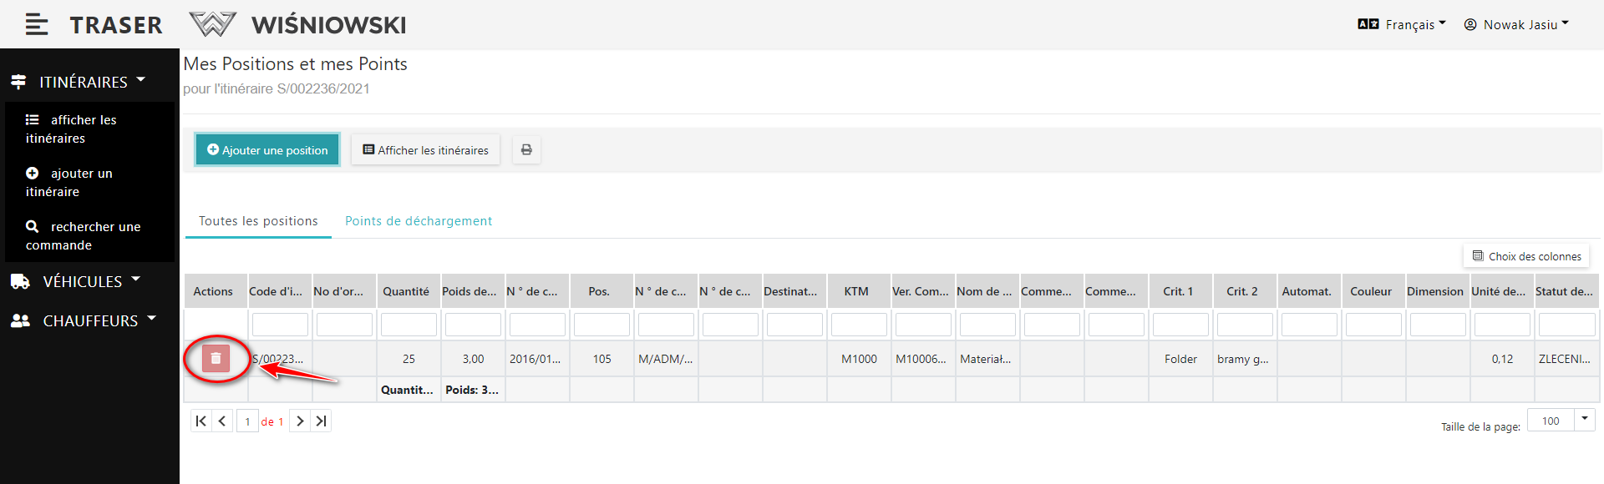1604x484 pixels.
Task: Click the Afficher les itinéraires button
Action: coord(425,150)
